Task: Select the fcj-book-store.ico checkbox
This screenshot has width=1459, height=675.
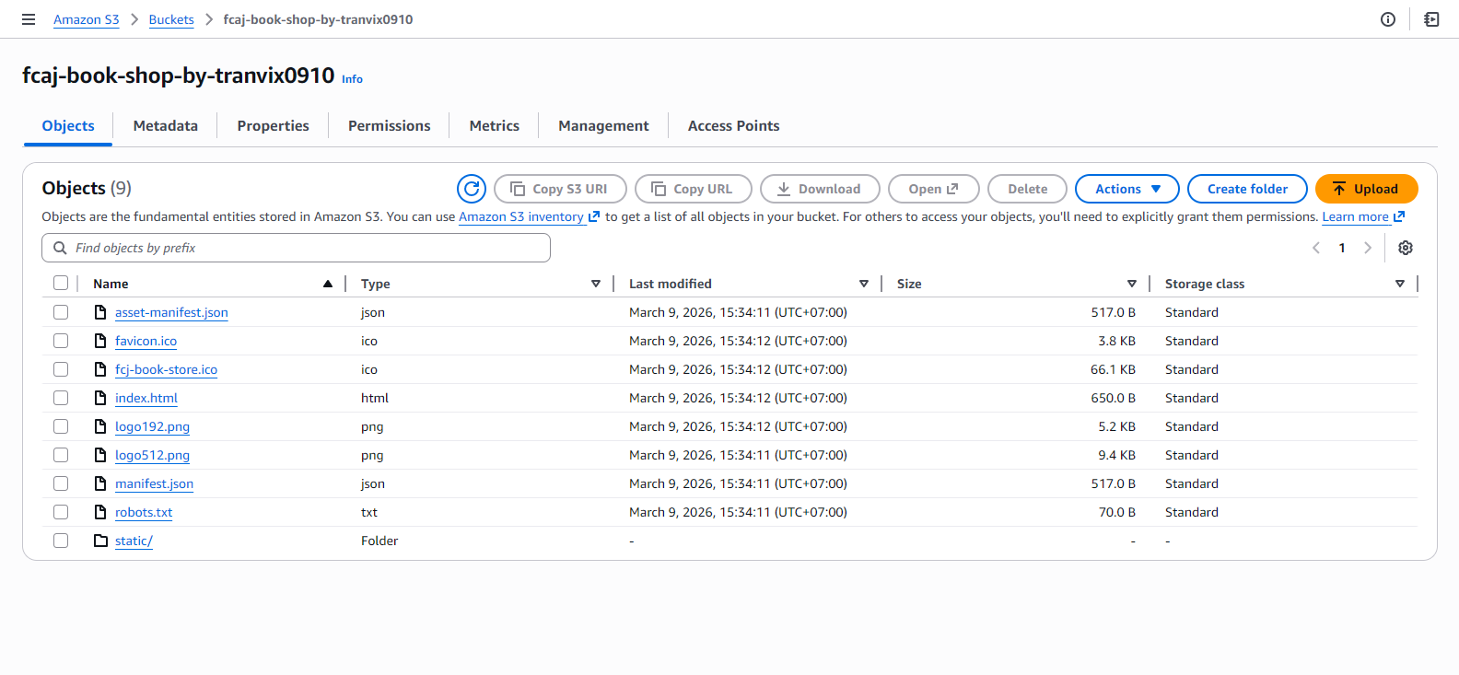Action: (x=61, y=369)
